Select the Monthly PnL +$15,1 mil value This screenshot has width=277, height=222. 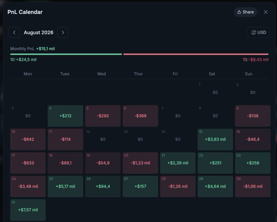click(45, 49)
